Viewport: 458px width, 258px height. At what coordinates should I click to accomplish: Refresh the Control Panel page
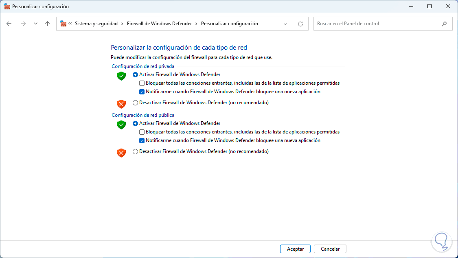(300, 24)
